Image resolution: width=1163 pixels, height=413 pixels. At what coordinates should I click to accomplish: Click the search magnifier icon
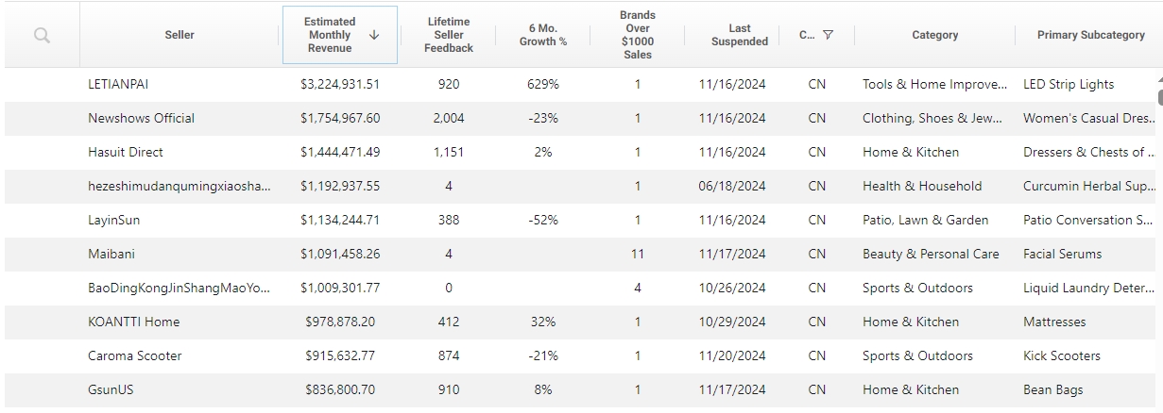click(x=42, y=35)
